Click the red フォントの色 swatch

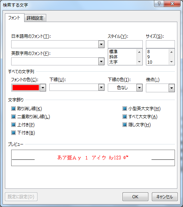coord(26,88)
